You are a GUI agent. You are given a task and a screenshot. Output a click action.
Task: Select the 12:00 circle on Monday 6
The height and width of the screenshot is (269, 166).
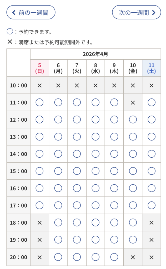point(58,120)
